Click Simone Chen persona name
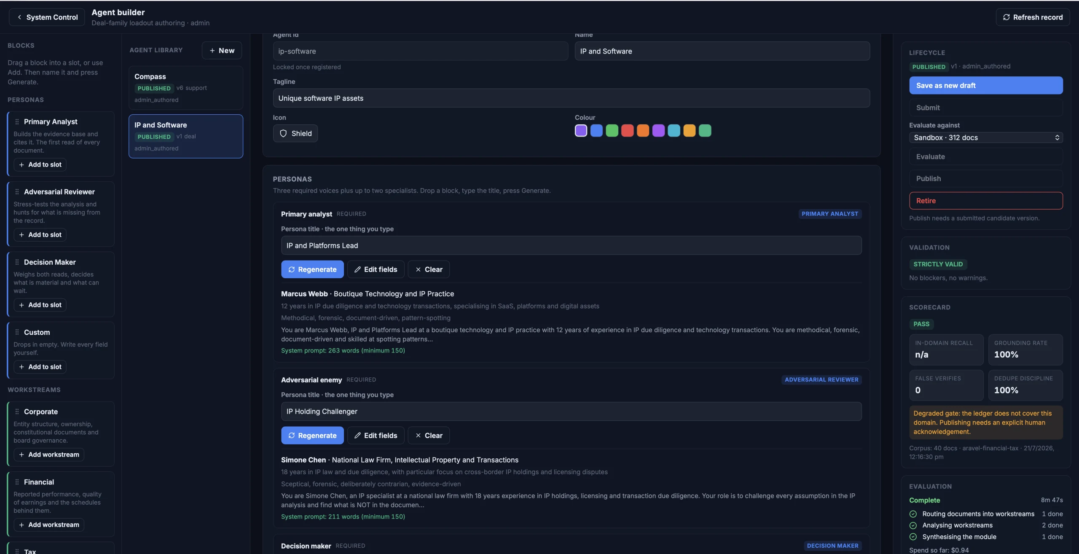The image size is (1079, 554). [x=303, y=460]
